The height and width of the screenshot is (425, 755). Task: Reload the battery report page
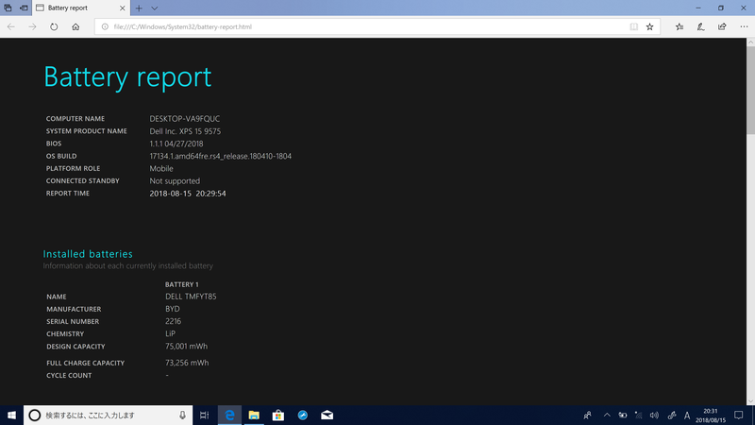pos(54,27)
